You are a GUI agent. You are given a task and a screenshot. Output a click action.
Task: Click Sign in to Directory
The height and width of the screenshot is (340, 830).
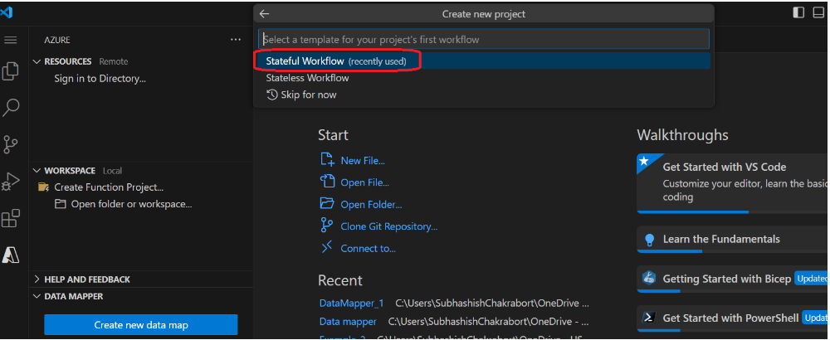click(x=100, y=79)
